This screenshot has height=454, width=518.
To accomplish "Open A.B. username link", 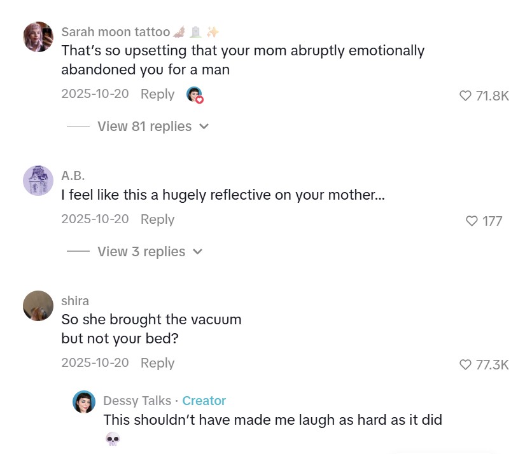I will [x=73, y=175].
